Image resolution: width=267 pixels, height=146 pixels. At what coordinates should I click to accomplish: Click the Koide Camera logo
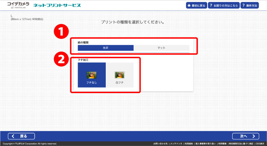click(18, 5)
